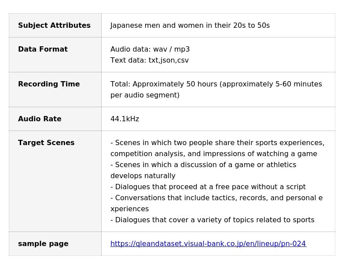Select the "competition analysis" text line
The width and height of the screenshot is (352, 269).
(x=213, y=154)
